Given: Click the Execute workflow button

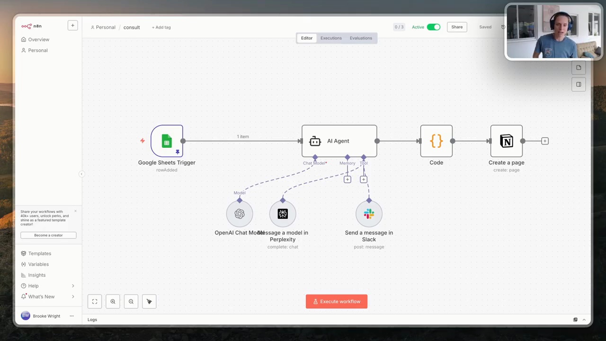Looking at the screenshot, I should 337,302.
